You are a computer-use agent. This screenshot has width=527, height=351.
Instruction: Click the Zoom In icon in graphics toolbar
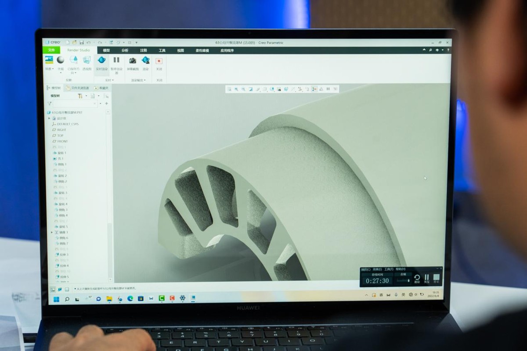(x=236, y=89)
